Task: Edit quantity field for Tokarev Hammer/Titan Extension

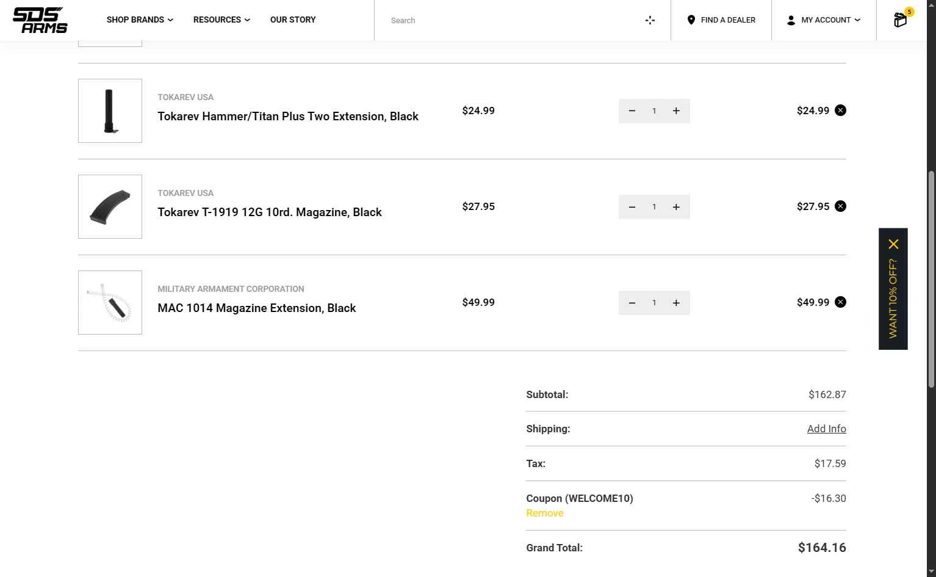Action: 654,111
